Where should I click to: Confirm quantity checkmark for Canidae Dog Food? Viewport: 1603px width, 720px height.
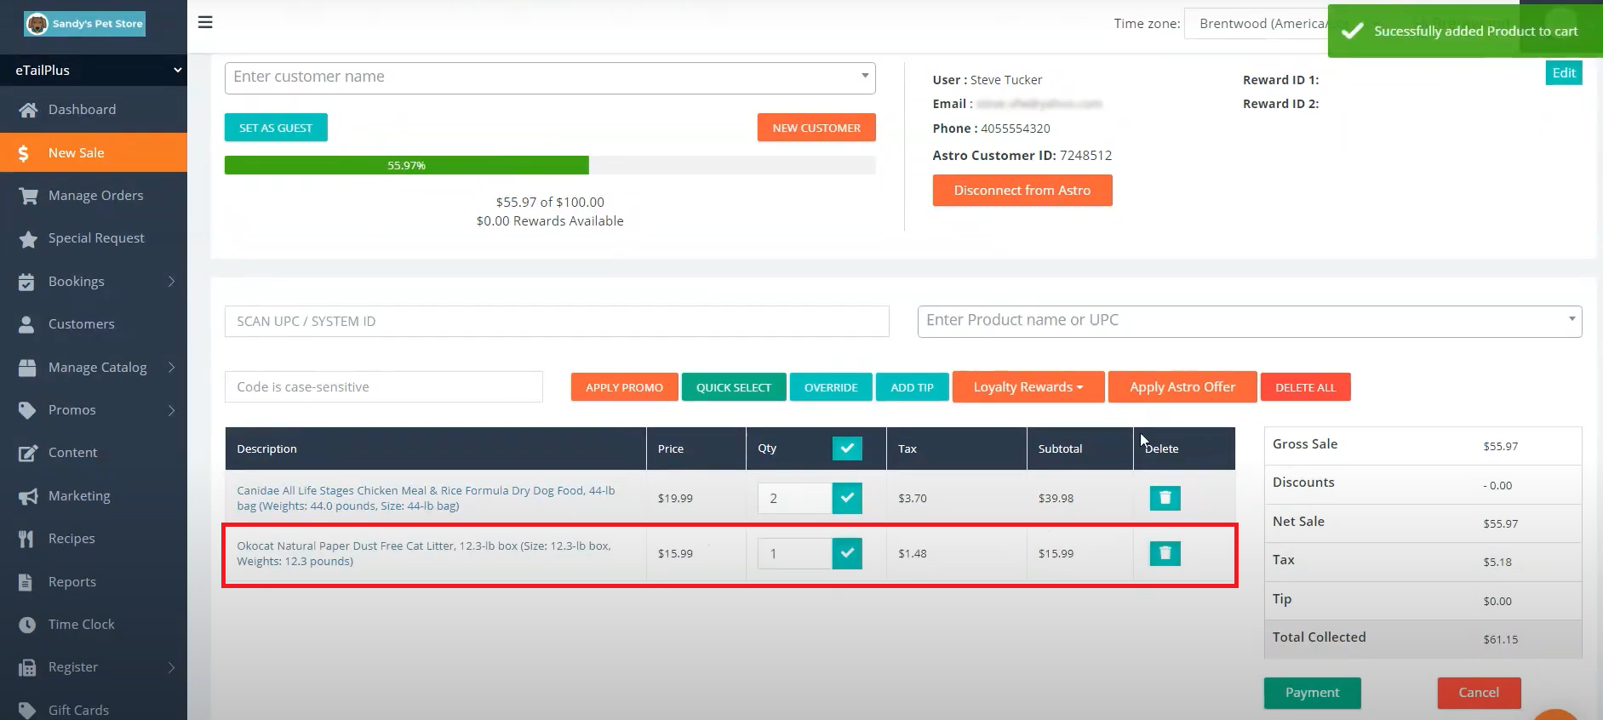tap(847, 498)
